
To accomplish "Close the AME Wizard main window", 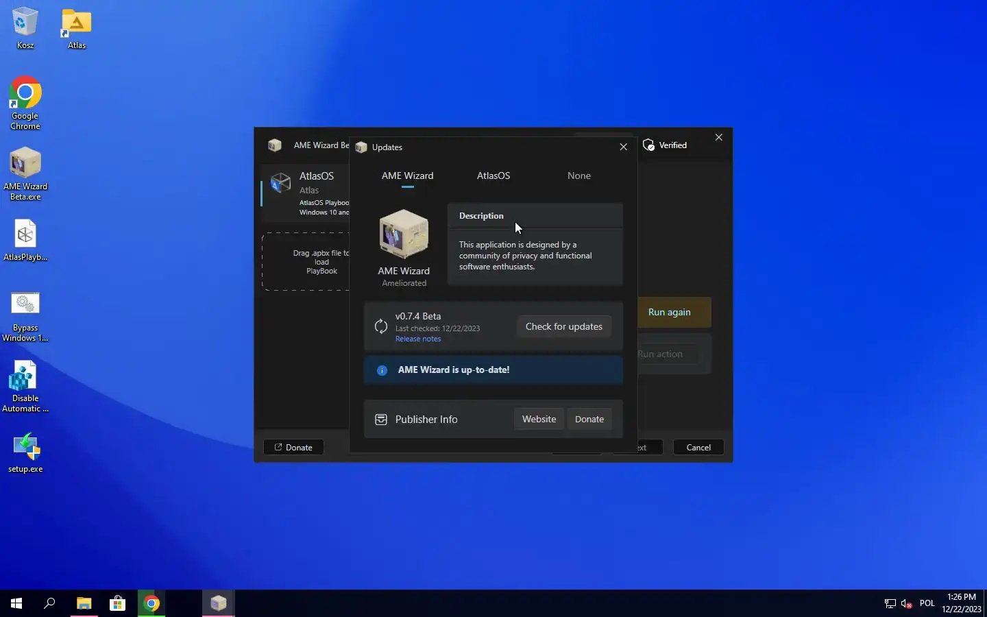I will coord(718,137).
